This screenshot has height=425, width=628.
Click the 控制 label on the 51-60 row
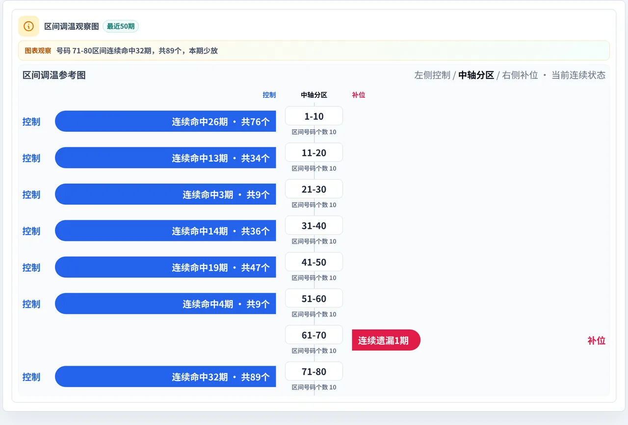[31, 304]
